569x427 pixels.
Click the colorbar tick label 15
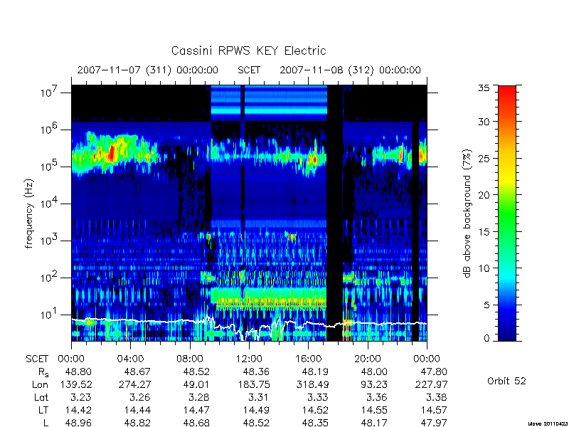click(x=484, y=232)
